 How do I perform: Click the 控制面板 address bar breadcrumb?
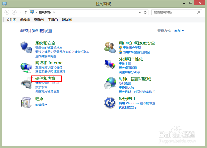pos(45,12)
